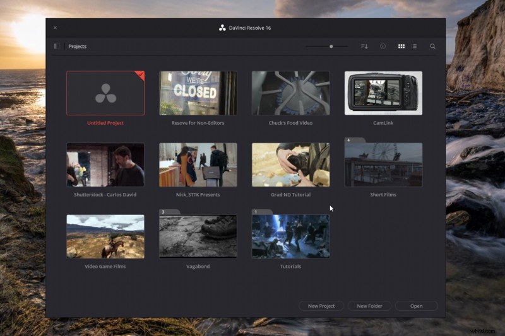Viewport: 505px width, 336px height.
Task: Select the Untitled Project thumbnail
Action: pyautogui.click(x=105, y=93)
